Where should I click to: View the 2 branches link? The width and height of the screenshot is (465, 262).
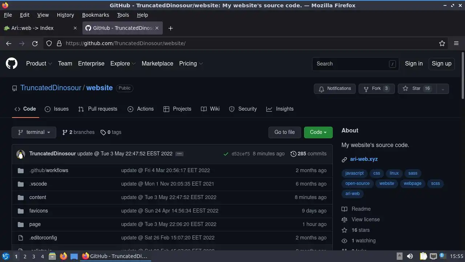[78, 132]
